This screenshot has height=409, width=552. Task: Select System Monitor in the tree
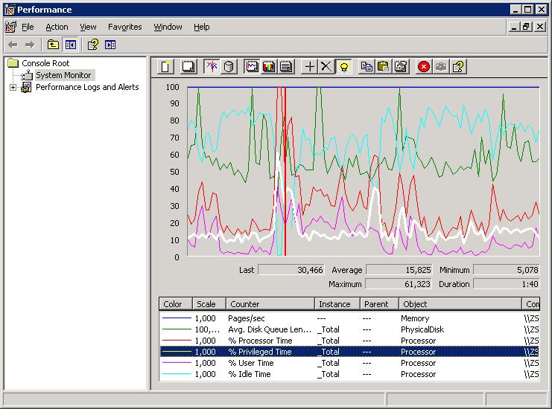[63, 75]
